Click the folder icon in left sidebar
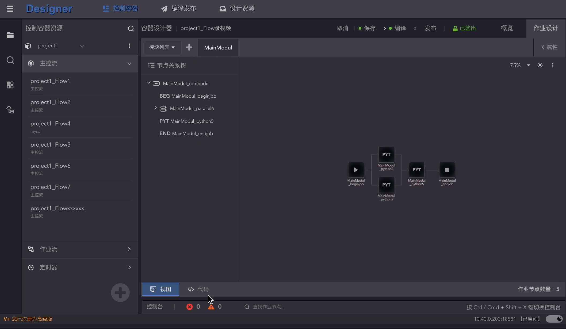 pyautogui.click(x=10, y=35)
